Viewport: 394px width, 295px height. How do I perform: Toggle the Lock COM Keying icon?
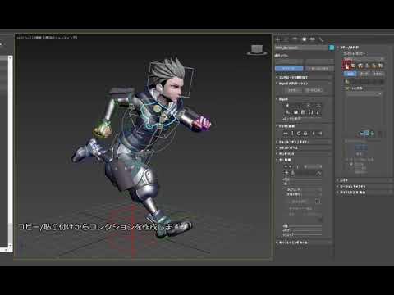click(x=306, y=134)
